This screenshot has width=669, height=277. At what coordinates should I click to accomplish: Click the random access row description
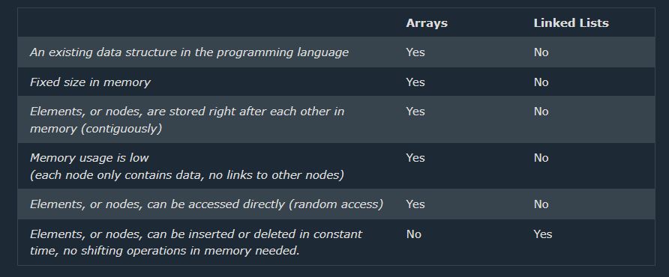(x=206, y=204)
